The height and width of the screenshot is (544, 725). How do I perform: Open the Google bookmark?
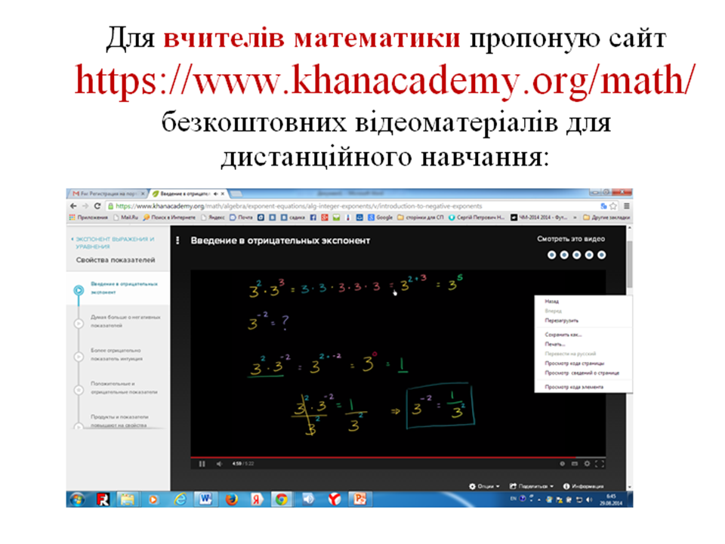point(381,217)
